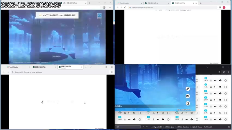Open profile icon in top-left Edge window
The width and height of the screenshot is (232, 130).
pos(104,7)
